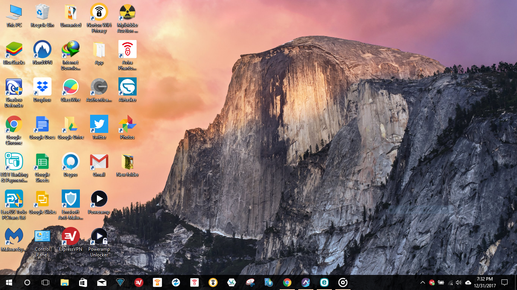Screen dimensions: 517x290
Task: Open Norton WiFi Privacy from the taskbar
Action: tap(213, 282)
